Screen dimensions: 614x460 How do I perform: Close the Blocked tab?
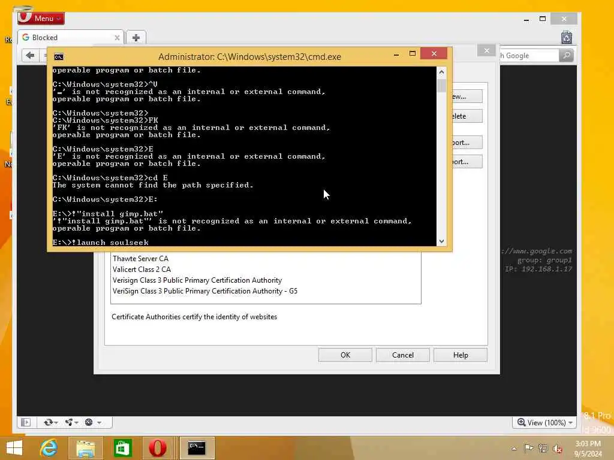coord(117,38)
